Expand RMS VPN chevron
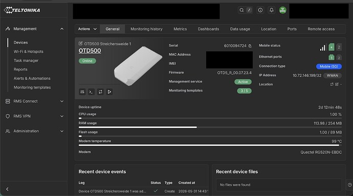The image size is (353, 196). 62,116
